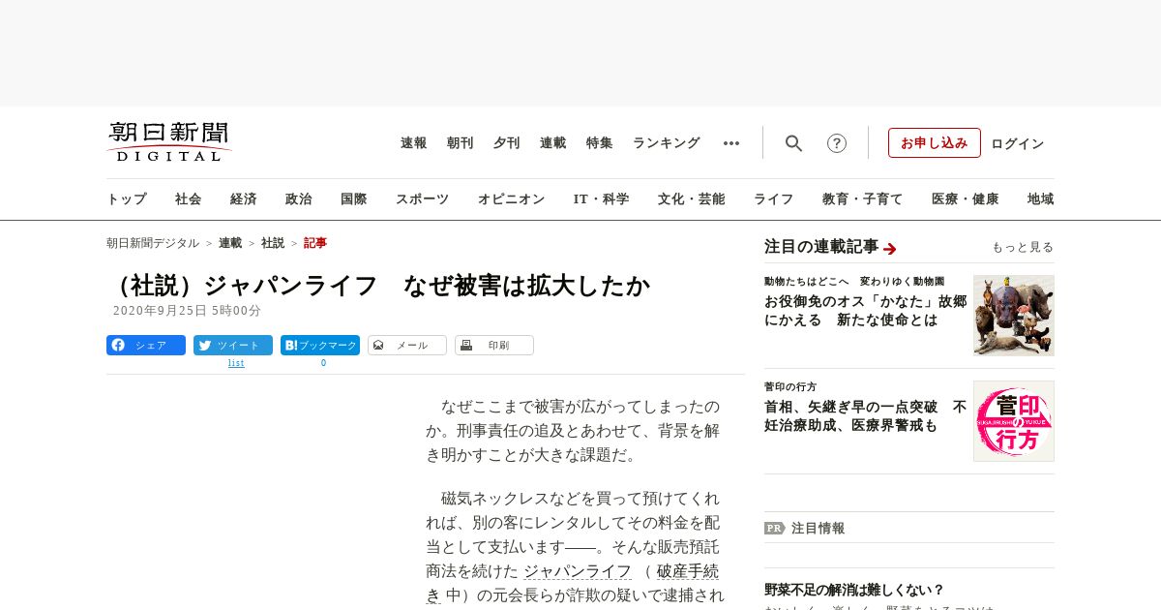Open the 速報 header menu
Screen dimensions: 1161x610
tap(414, 143)
